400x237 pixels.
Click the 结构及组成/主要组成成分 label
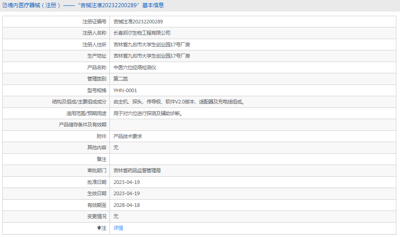point(79,102)
